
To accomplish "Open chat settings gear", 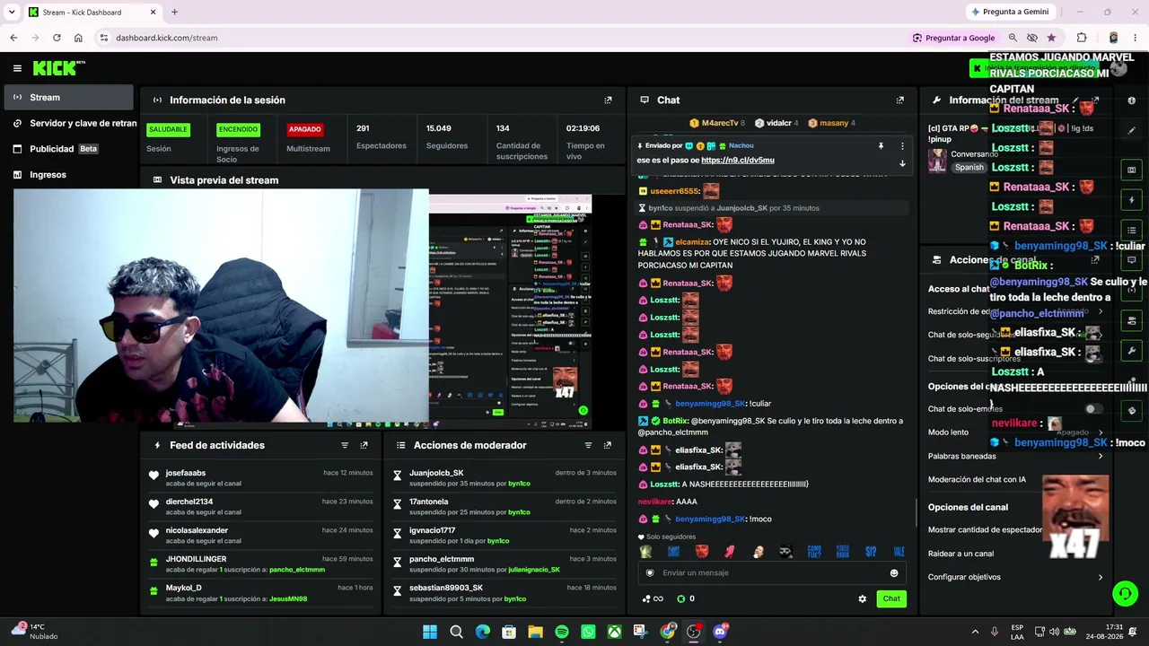I will [863, 598].
